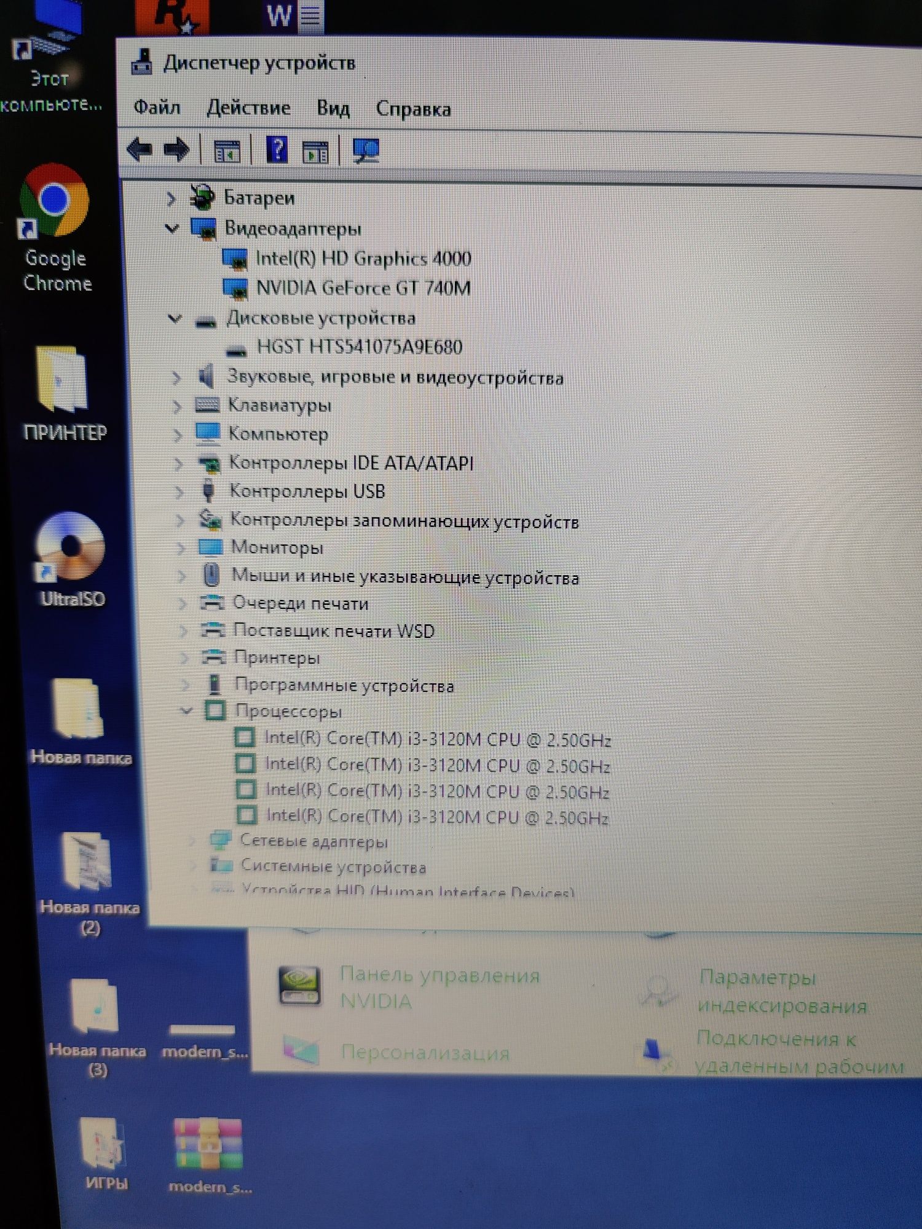Viewport: 922px width, 1229px height.
Task: Expand the Клавиатуры node
Action: coord(177,406)
